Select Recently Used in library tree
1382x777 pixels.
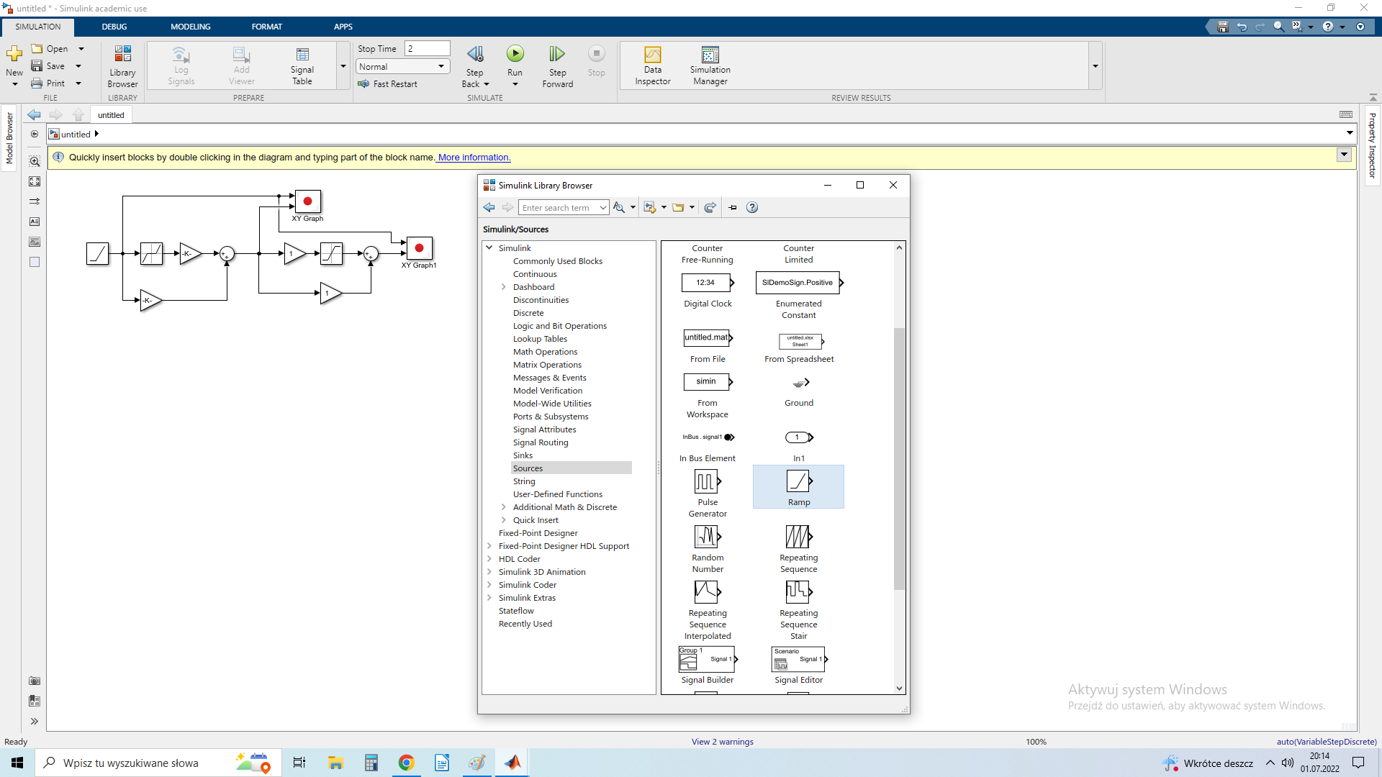[x=525, y=624]
